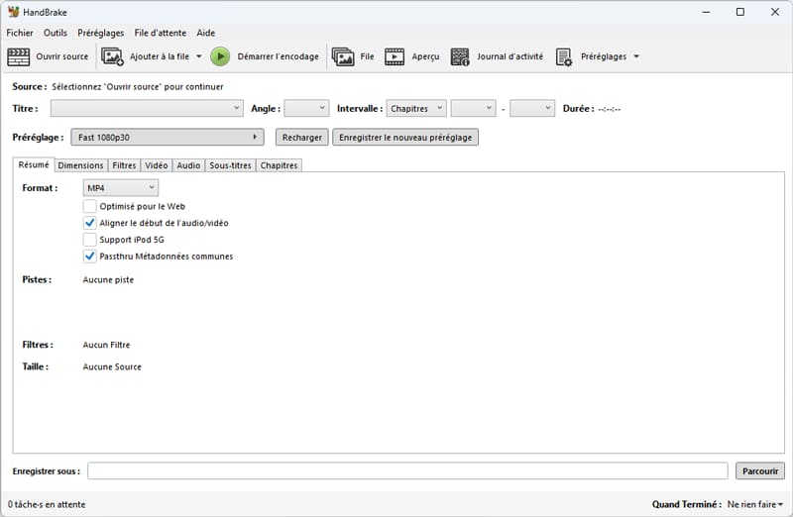The height and width of the screenshot is (517, 793).
Task: Click the Parcourir button
Action: 759,471
